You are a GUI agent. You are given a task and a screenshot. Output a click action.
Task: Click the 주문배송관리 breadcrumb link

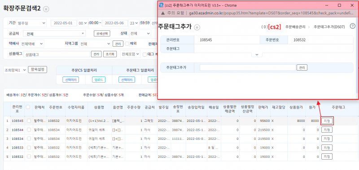(x=295, y=27)
